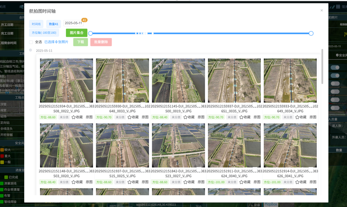Open thumbnail of photo 523_0027_V.JPG
Screen dimensions: 347x207
tap(178, 146)
